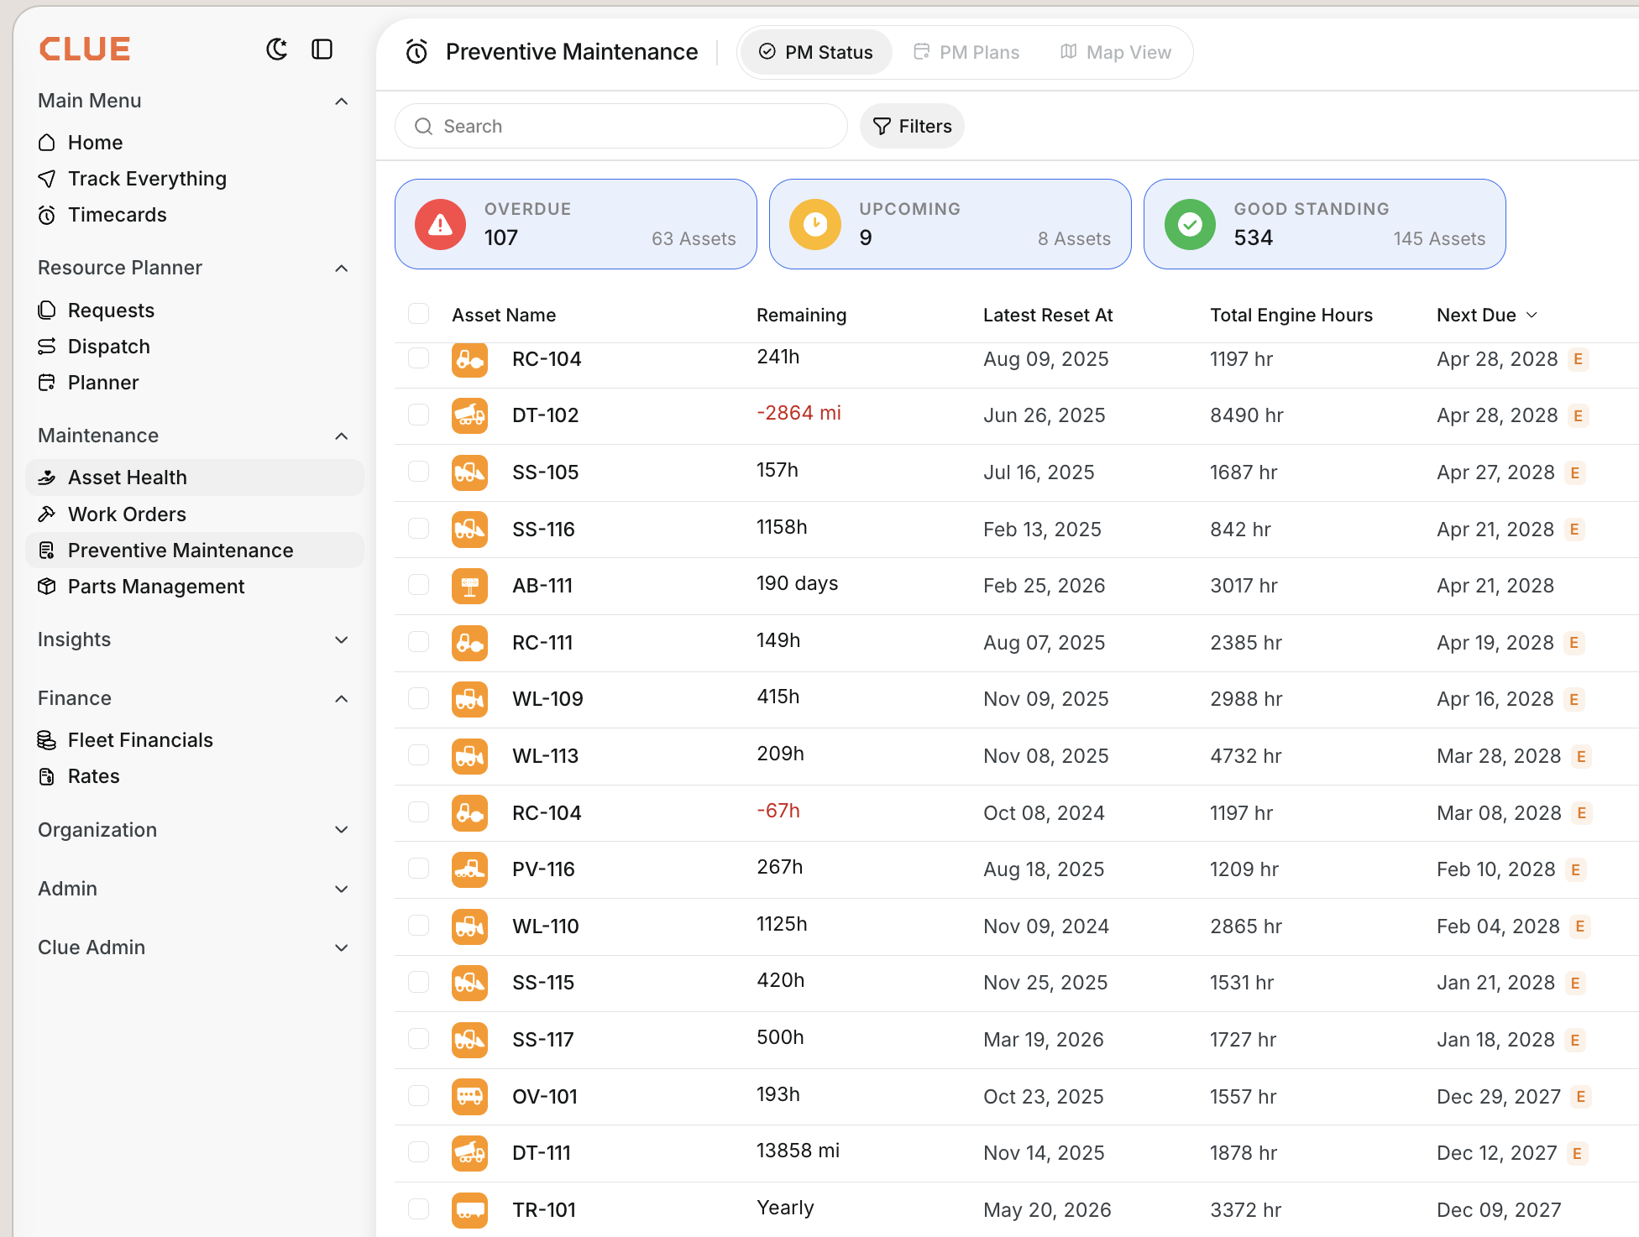Viewport: 1639px width, 1237px height.
Task: Click the upcoming yellow clock icon
Action: (815, 224)
